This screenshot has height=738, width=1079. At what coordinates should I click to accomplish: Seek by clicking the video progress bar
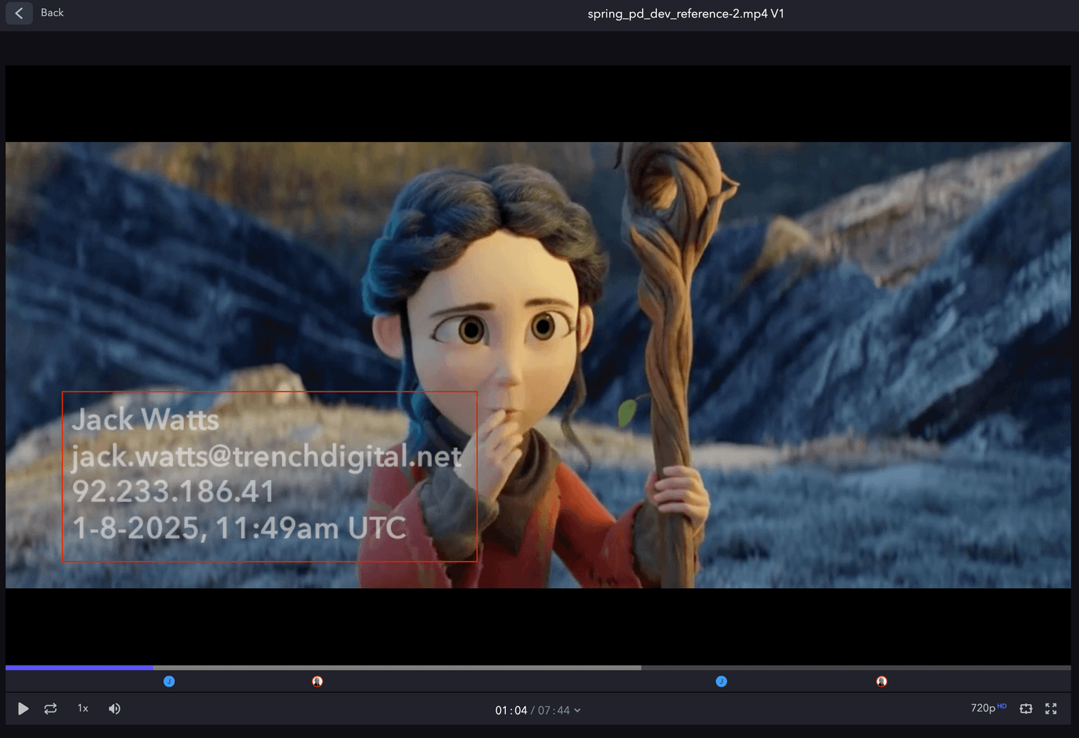(538, 668)
